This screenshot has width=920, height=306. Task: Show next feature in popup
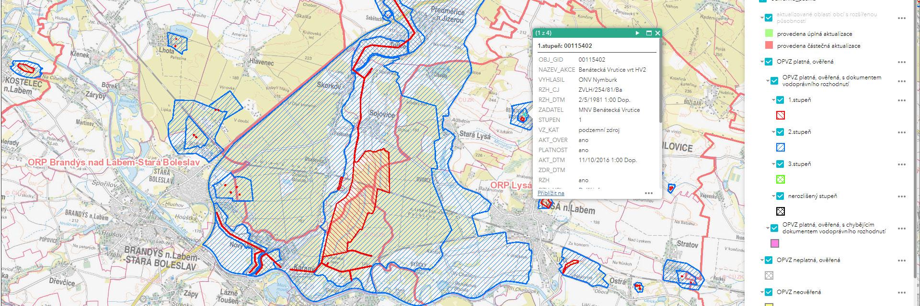(x=637, y=33)
